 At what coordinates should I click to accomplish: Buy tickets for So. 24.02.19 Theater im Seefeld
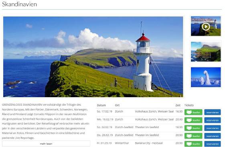click(x=193, y=128)
